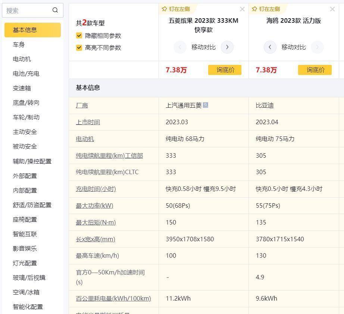Open info icon beside 上汽通用五菱
Image resolution: width=344 pixels, height=314 pixels.
click(206, 105)
